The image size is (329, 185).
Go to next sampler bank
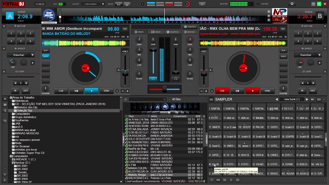point(307,99)
